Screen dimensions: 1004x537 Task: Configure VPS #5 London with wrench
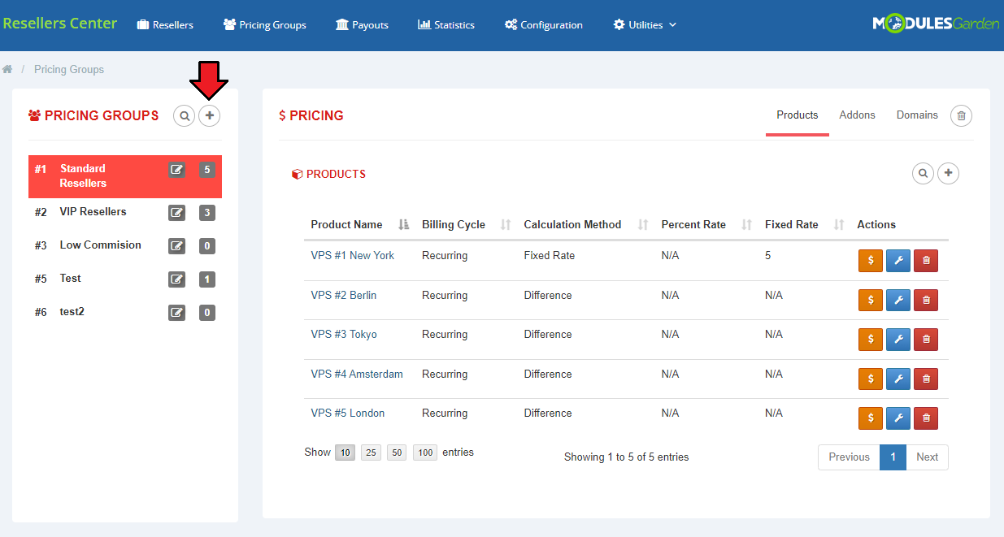click(898, 418)
